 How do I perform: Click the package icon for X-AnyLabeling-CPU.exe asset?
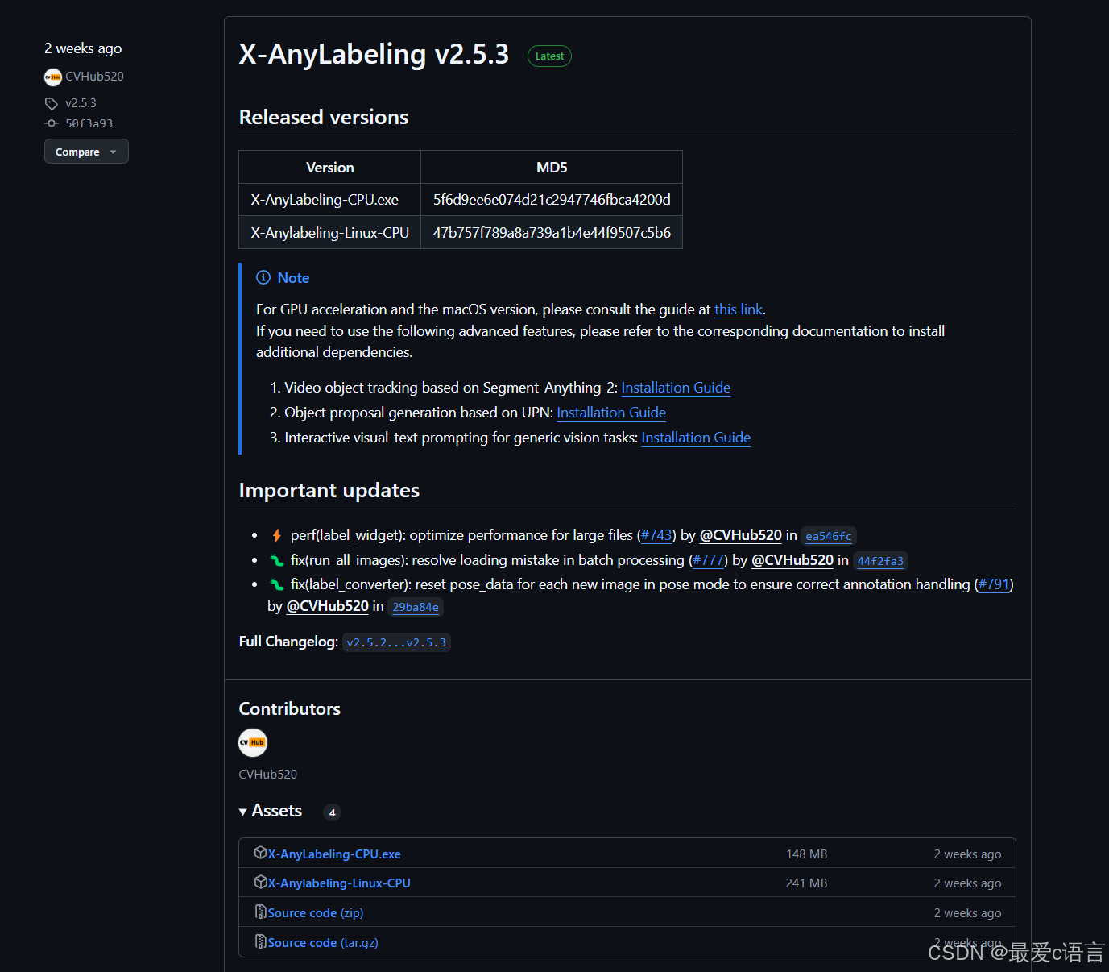(x=260, y=853)
